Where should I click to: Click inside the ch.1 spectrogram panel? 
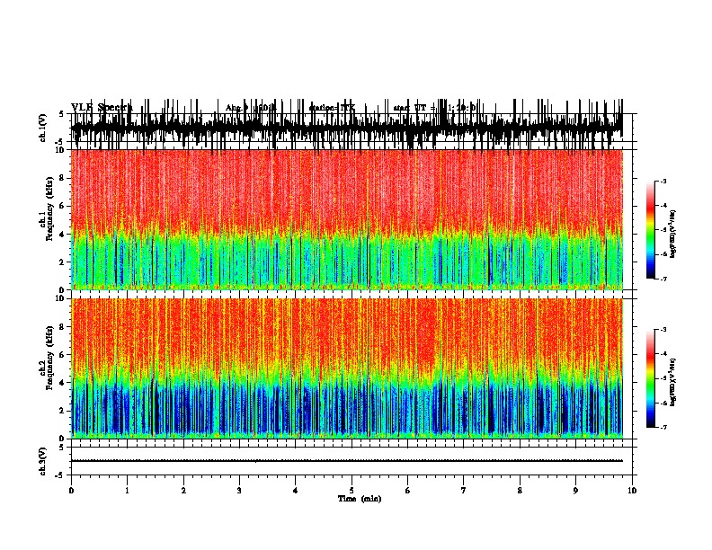[x=346, y=219]
